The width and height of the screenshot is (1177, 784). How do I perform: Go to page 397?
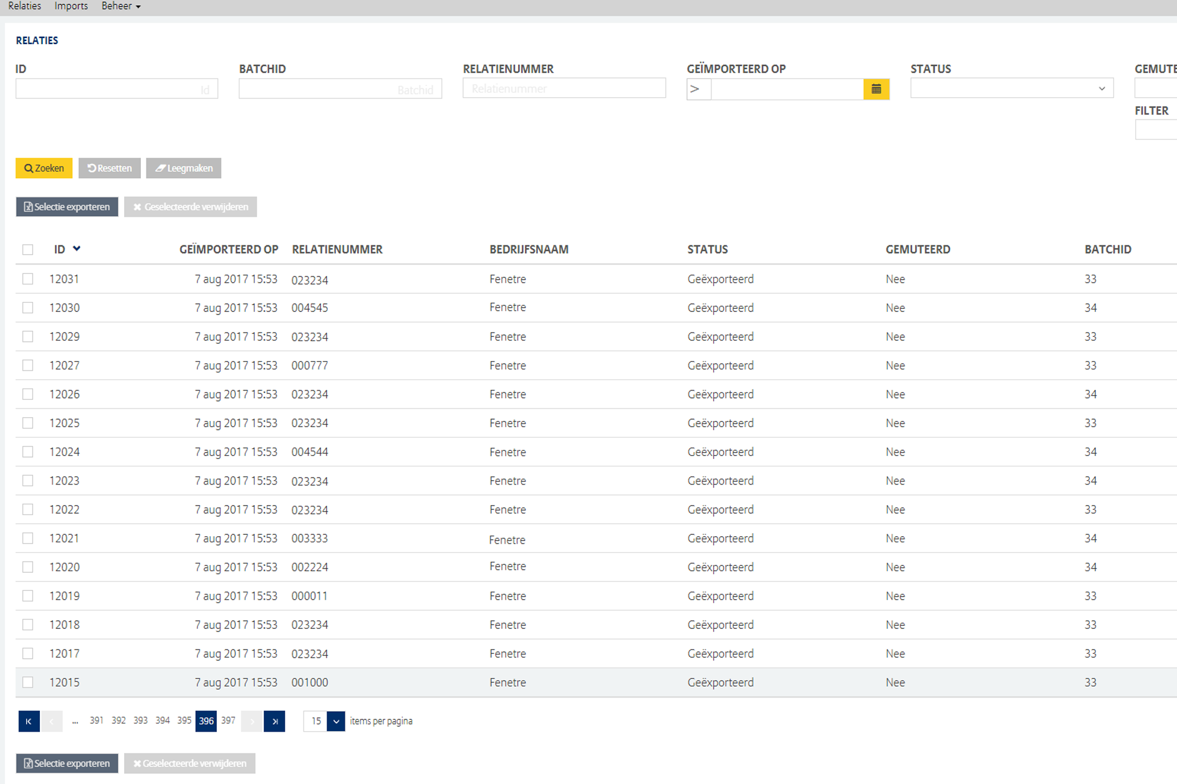(229, 720)
